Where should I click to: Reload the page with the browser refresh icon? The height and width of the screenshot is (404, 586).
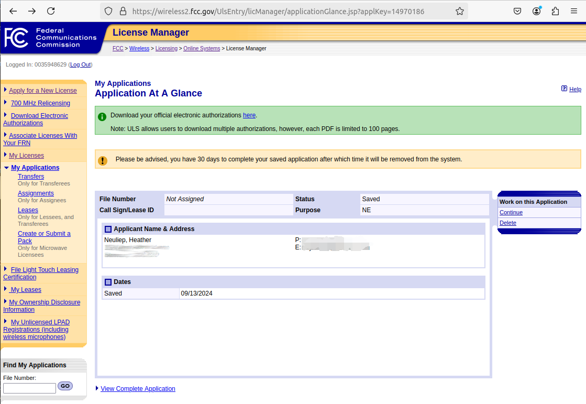51,11
